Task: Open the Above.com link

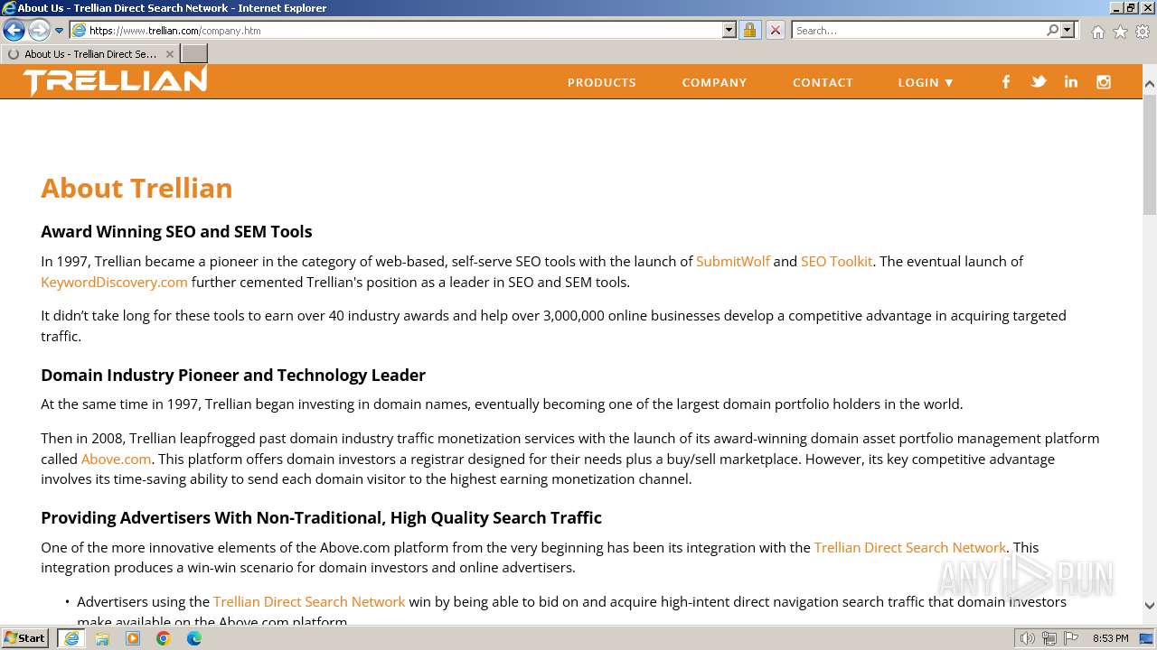Action: click(x=116, y=459)
